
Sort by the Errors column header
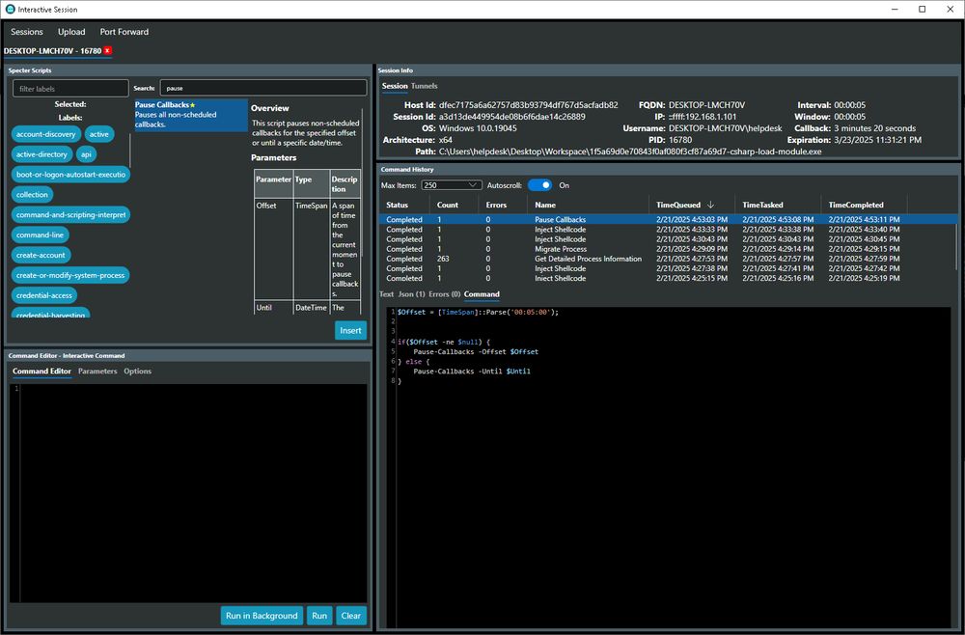[x=496, y=205]
